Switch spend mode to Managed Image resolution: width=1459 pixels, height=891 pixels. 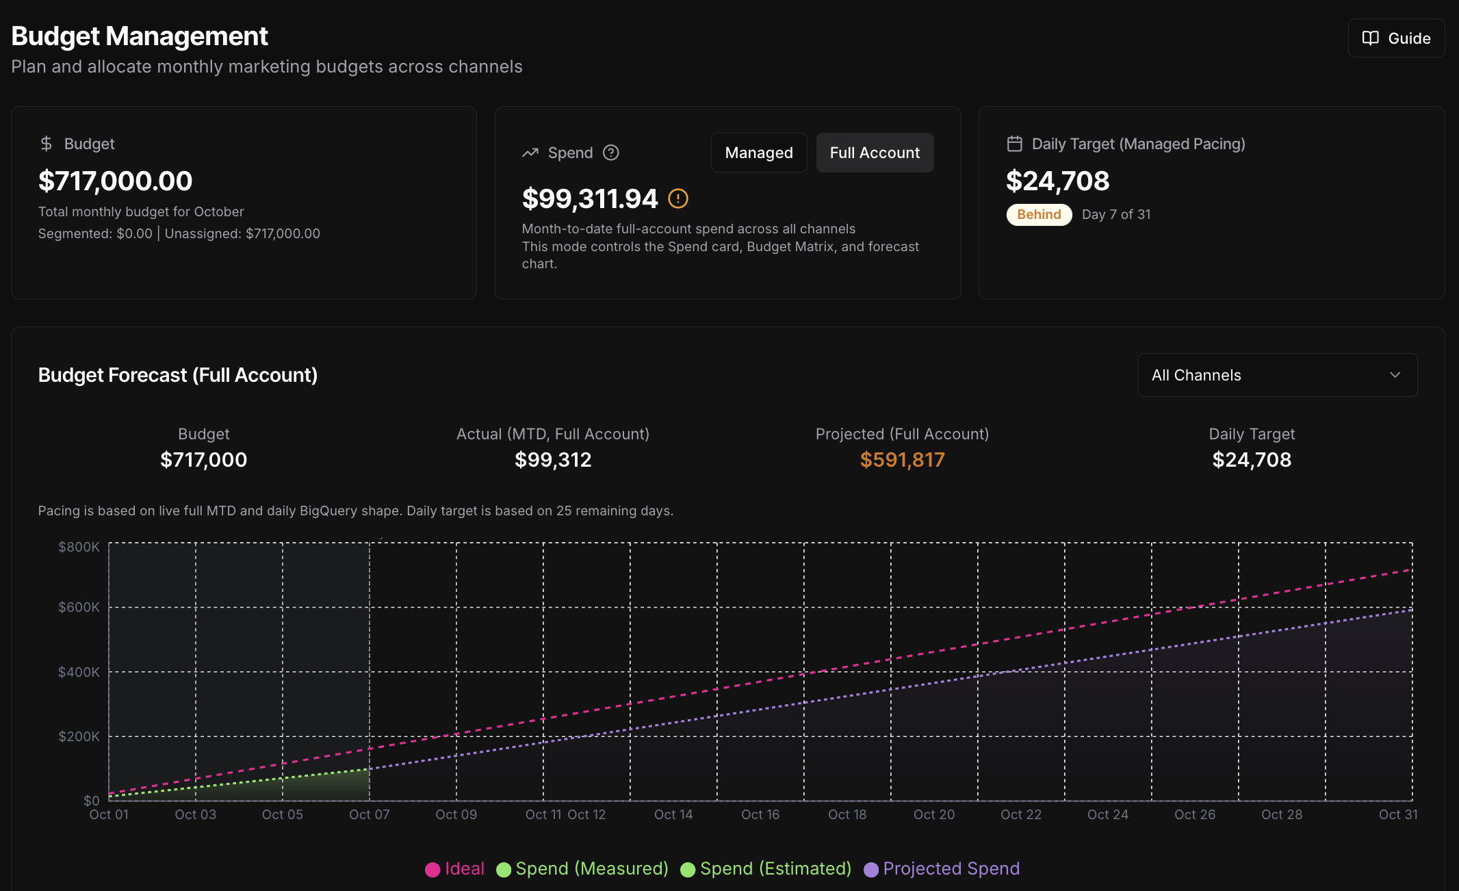coord(759,153)
